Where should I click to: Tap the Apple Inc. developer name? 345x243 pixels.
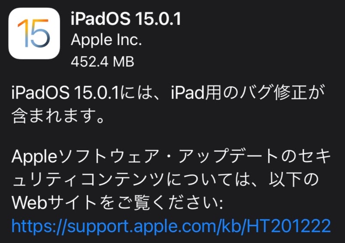(106, 40)
